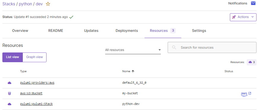Screen dimensions: 258x112
Task: Open the pulumi:providers:aws resource link
Action: (37, 83)
